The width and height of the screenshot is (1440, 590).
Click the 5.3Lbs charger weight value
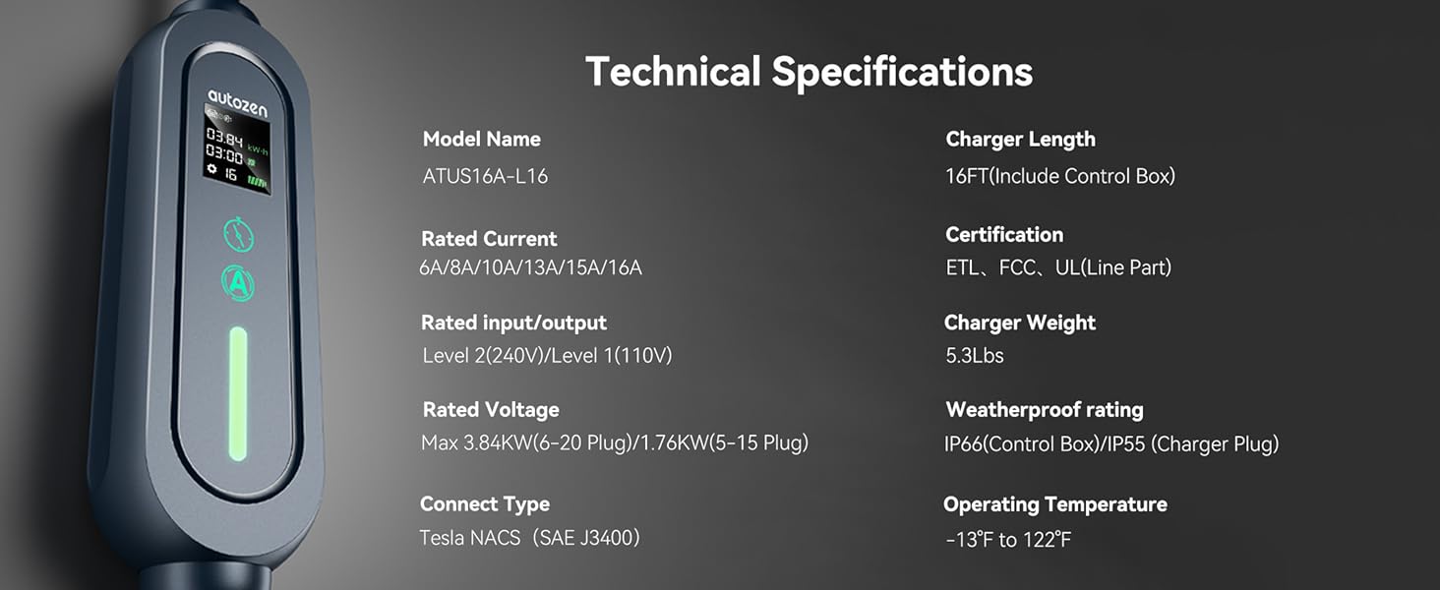(975, 356)
